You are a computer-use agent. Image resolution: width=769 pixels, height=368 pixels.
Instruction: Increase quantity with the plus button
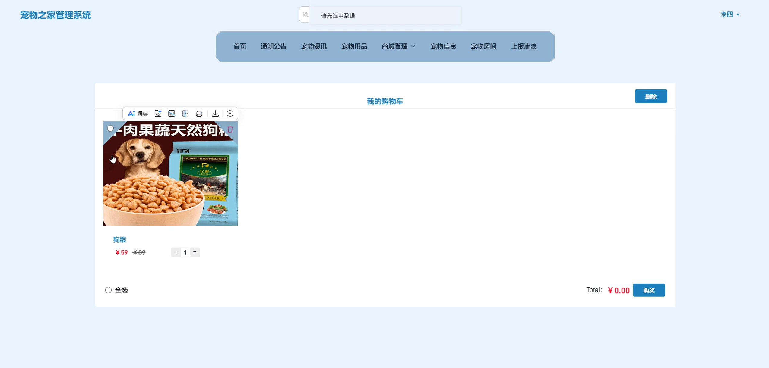click(195, 252)
